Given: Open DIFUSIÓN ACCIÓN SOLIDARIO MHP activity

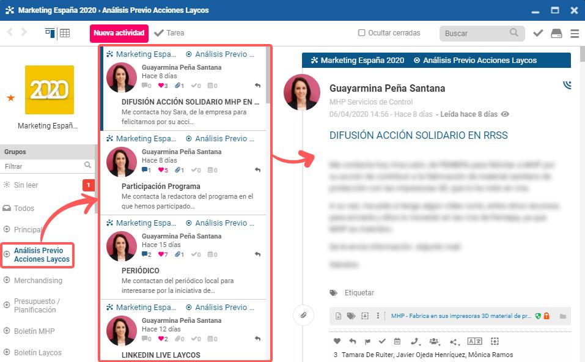Looking at the screenshot, I should point(190,102).
